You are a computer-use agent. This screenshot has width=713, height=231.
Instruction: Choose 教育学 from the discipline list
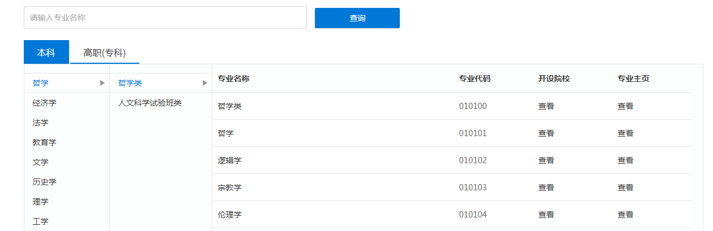tap(44, 142)
